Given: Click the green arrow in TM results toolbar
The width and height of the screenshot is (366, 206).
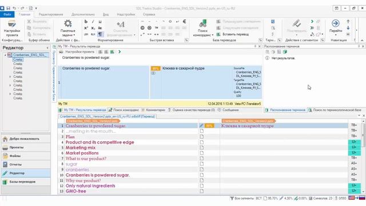Looking at the screenshot, I should coord(120,52).
